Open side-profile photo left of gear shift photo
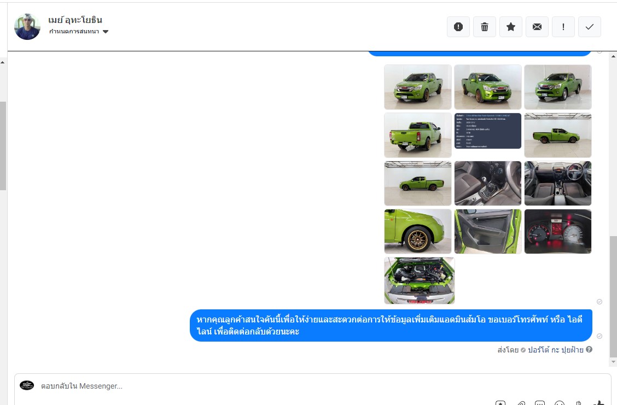Screen dimensions: 617x405 pos(418,183)
